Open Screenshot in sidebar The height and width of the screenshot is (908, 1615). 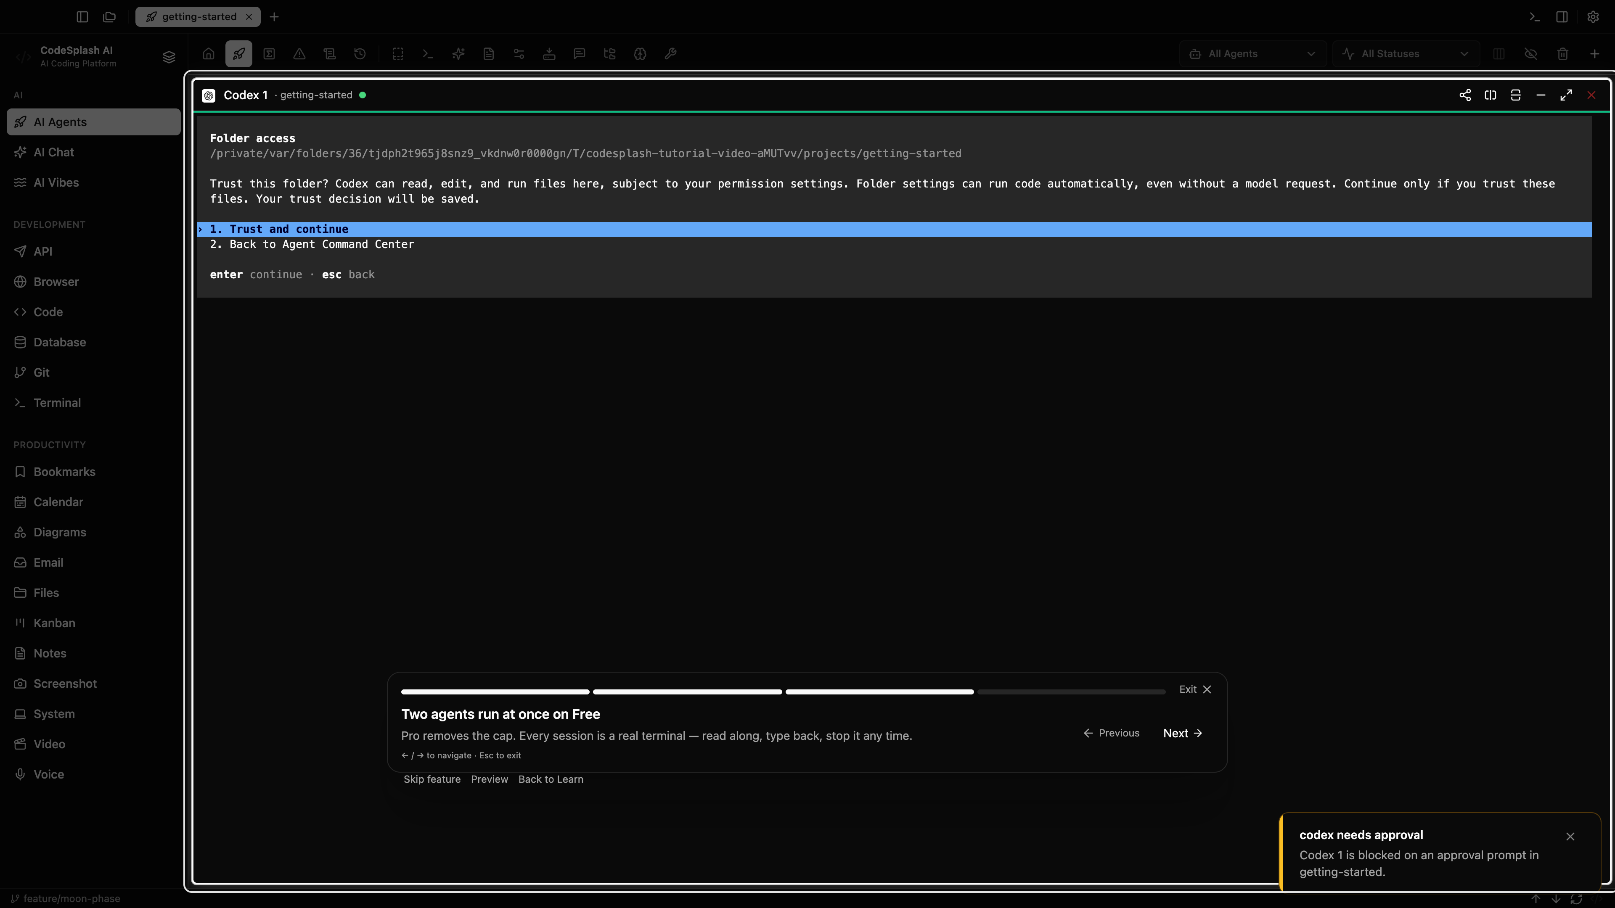coord(94,684)
